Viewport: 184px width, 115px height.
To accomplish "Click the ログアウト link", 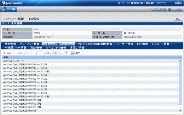I will pos(162,3).
